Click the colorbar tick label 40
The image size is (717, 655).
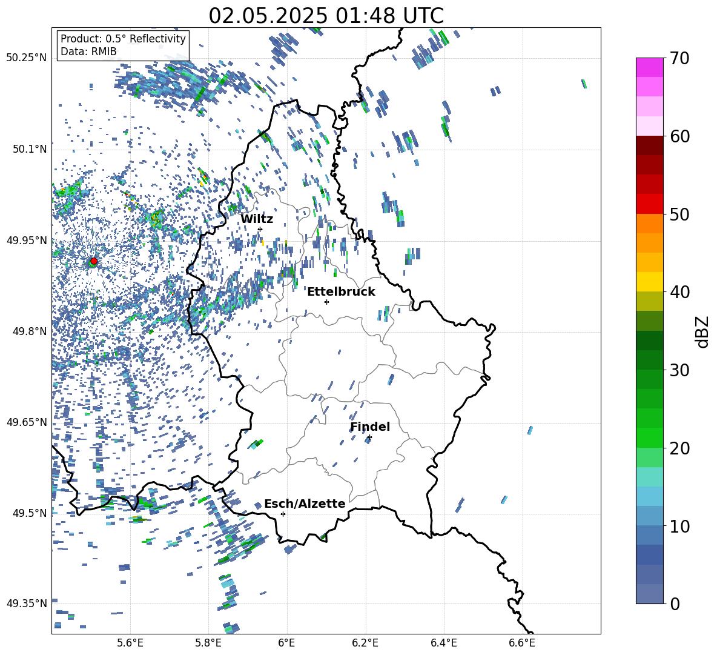(x=679, y=292)
